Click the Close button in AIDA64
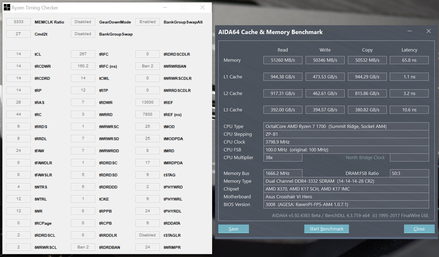The width and height of the screenshot is (439, 257). (x=419, y=229)
